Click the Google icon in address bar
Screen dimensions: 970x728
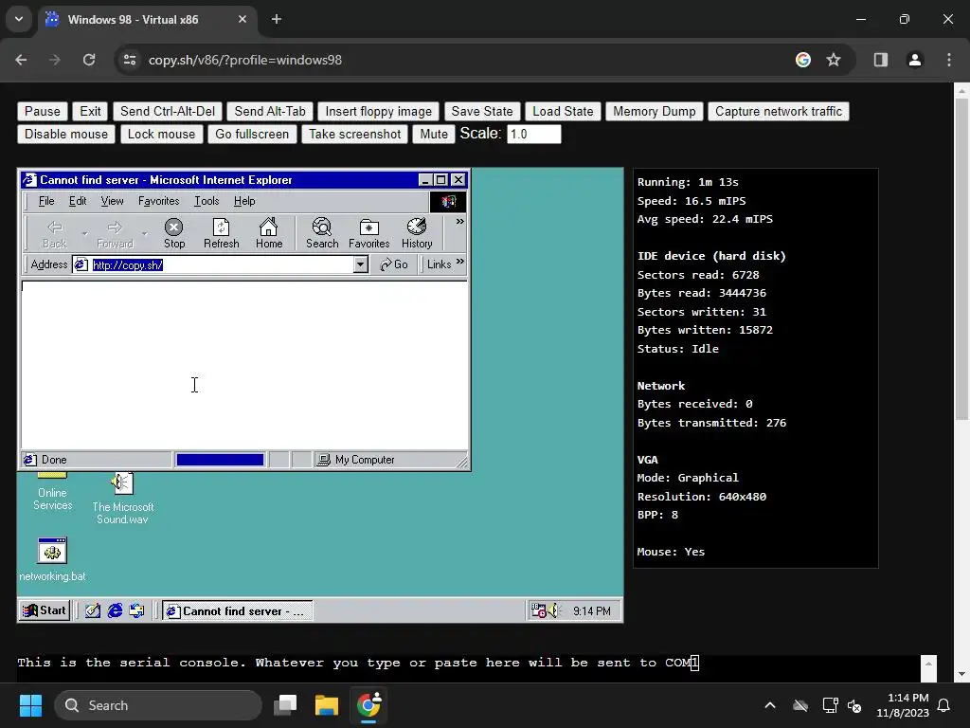[803, 60]
